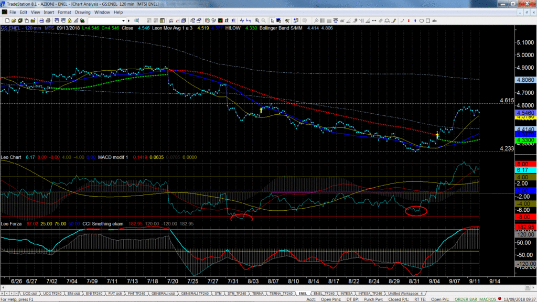Open the Window menu

pyautogui.click(x=102, y=12)
